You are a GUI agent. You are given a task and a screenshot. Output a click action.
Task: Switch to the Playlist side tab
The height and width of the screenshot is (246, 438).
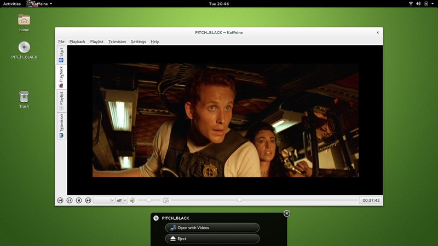point(61,101)
